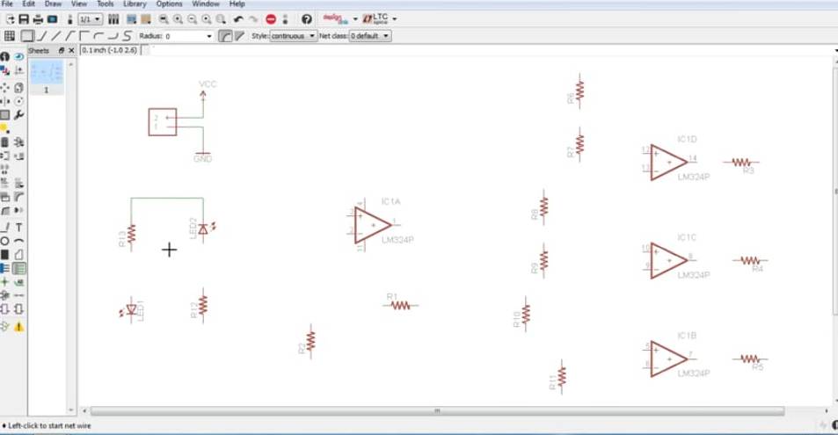Screen dimensions: 838x435
Task: Open the Style continuous dropdown
Action: [x=293, y=36]
